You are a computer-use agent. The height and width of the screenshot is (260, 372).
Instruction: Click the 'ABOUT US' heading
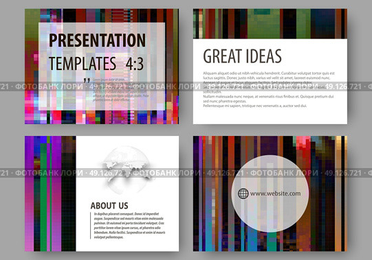tap(109, 206)
